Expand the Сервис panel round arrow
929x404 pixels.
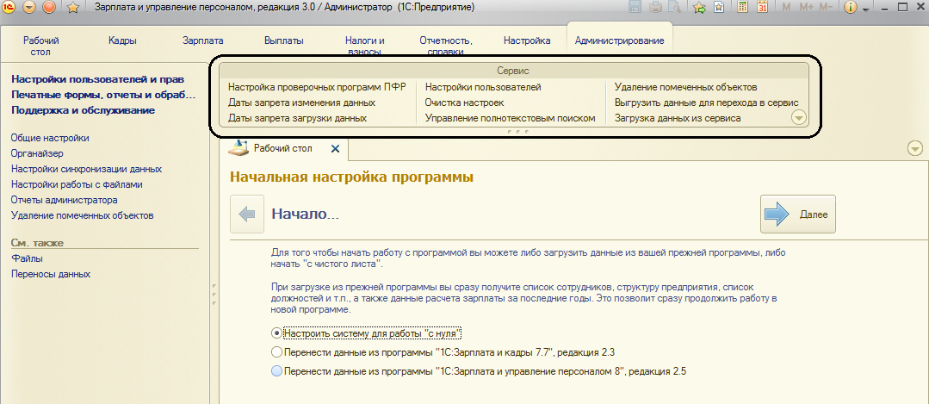tap(799, 118)
